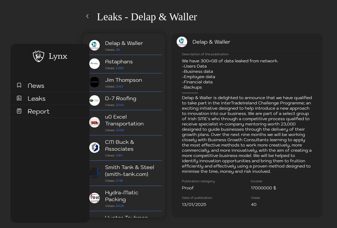The image size is (337, 228).
Task: Go to the Leaks menu item
Action: pos(37,99)
